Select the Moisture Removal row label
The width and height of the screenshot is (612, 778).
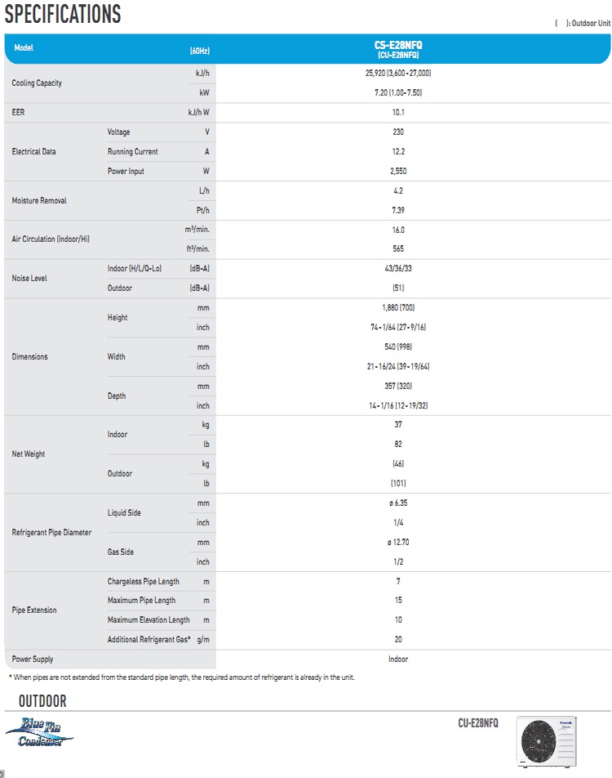[x=39, y=201]
